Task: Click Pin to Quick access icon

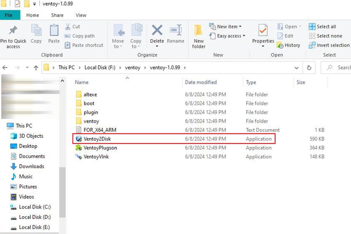Action: click(x=13, y=31)
